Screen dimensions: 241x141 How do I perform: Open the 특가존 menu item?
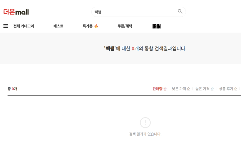pos(88,26)
